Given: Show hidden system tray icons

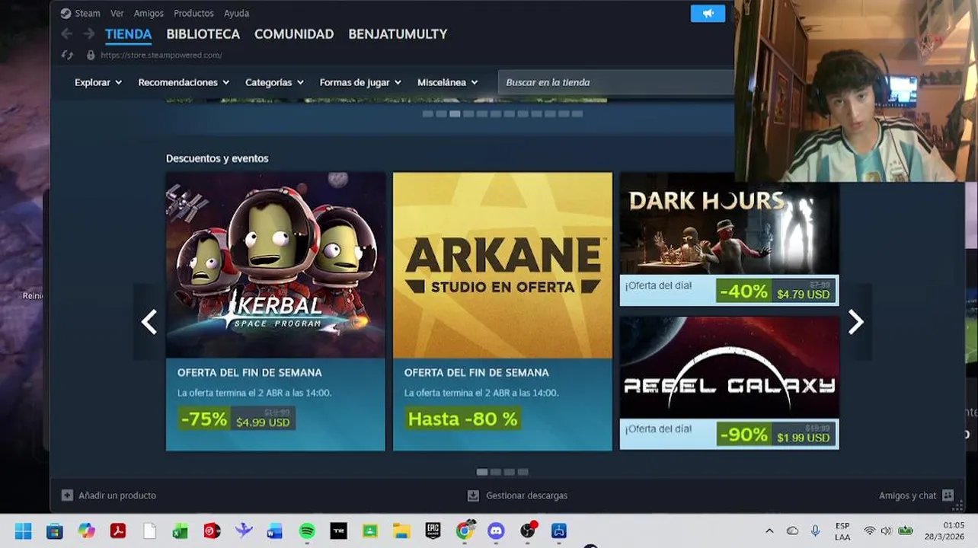Looking at the screenshot, I should tap(769, 531).
